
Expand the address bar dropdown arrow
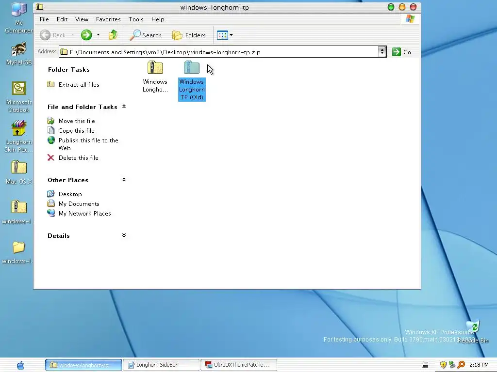pyautogui.click(x=382, y=51)
